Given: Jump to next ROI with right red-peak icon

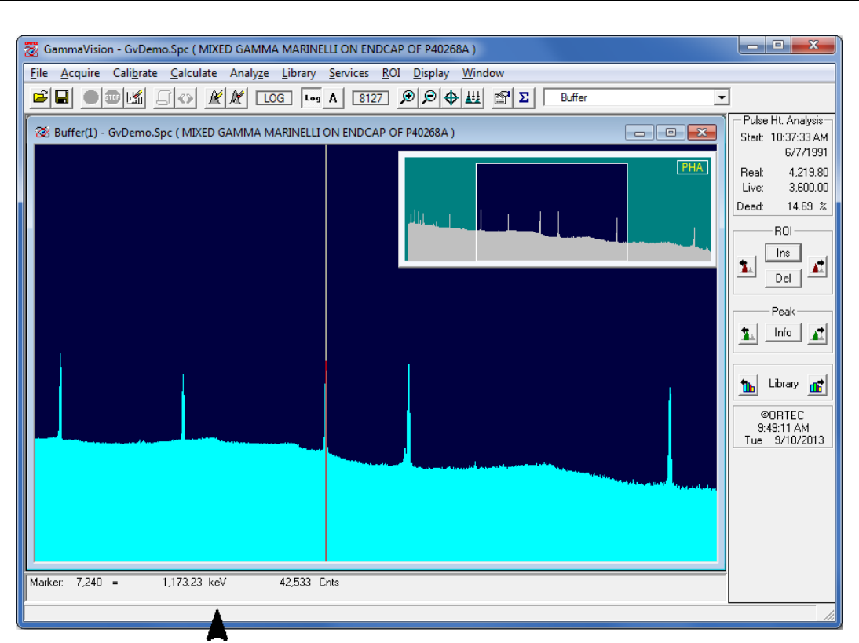Looking at the screenshot, I should coord(818,267).
